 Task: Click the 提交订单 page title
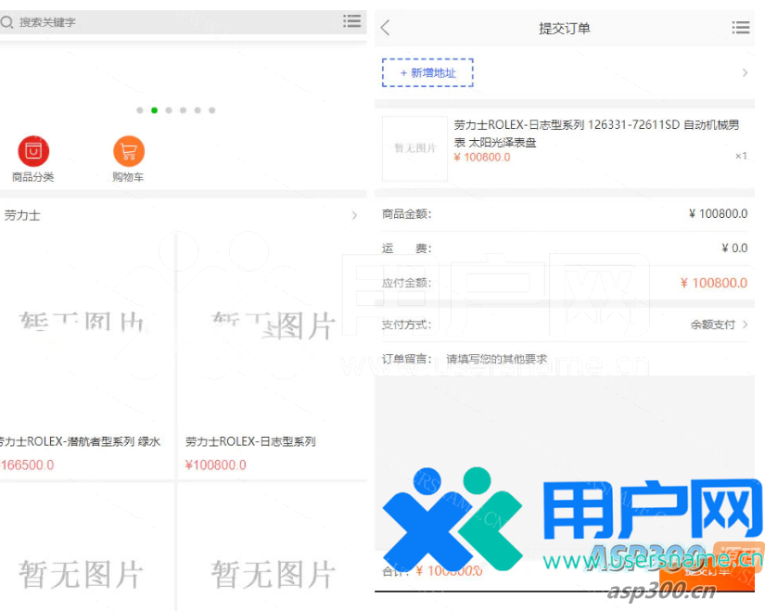click(x=565, y=29)
